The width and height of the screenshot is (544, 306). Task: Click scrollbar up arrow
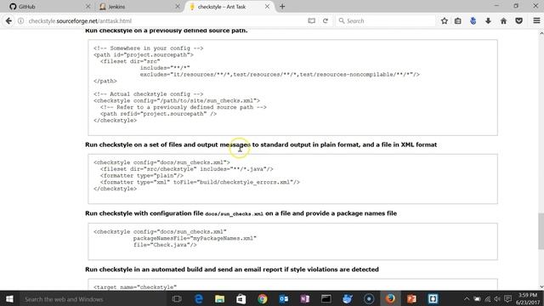point(541,33)
